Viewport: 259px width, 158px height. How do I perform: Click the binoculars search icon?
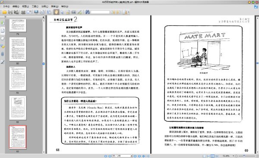pyautogui.click(x=87, y=12)
